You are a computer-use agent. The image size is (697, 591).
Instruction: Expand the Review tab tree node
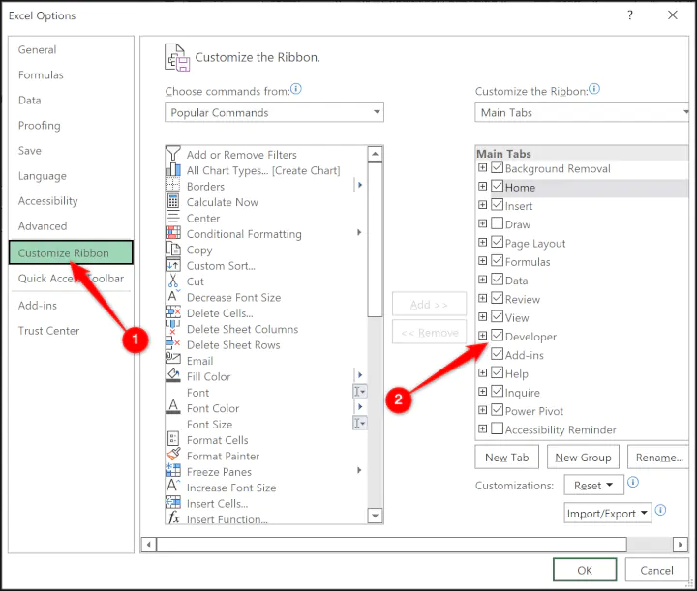tap(482, 298)
